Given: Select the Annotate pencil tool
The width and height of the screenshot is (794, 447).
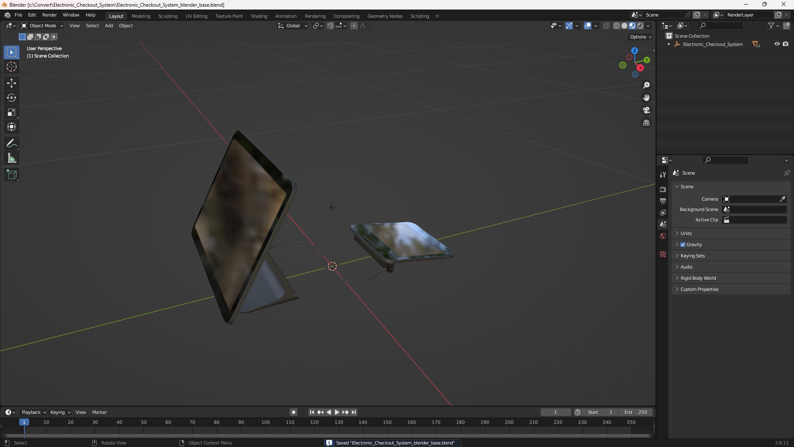Looking at the screenshot, I should (12, 144).
